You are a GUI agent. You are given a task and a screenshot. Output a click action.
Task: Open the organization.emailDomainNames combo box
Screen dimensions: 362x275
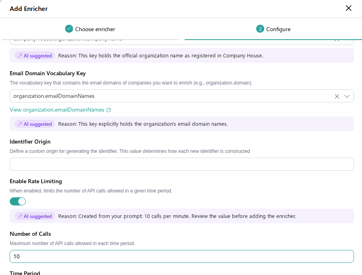click(x=182, y=96)
